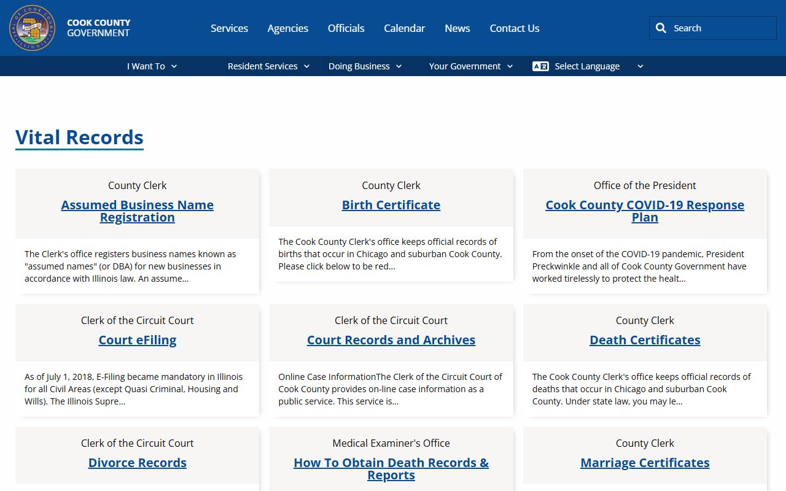Viewport: 786px width, 491px height.
Task: Click the search magnifier icon
Action: [661, 28]
